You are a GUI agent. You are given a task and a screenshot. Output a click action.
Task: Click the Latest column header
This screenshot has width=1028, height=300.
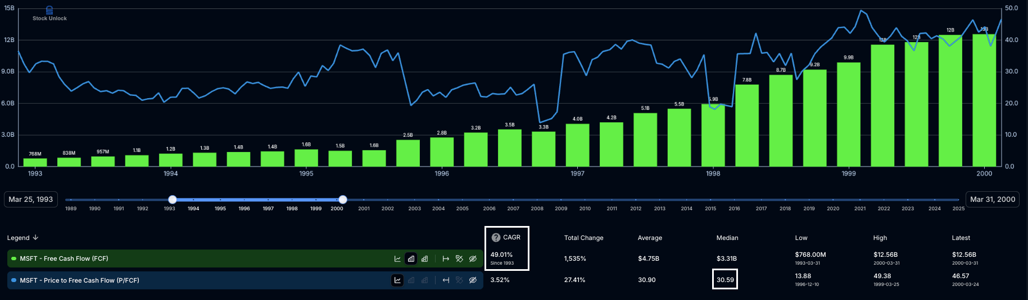click(961, 238)
